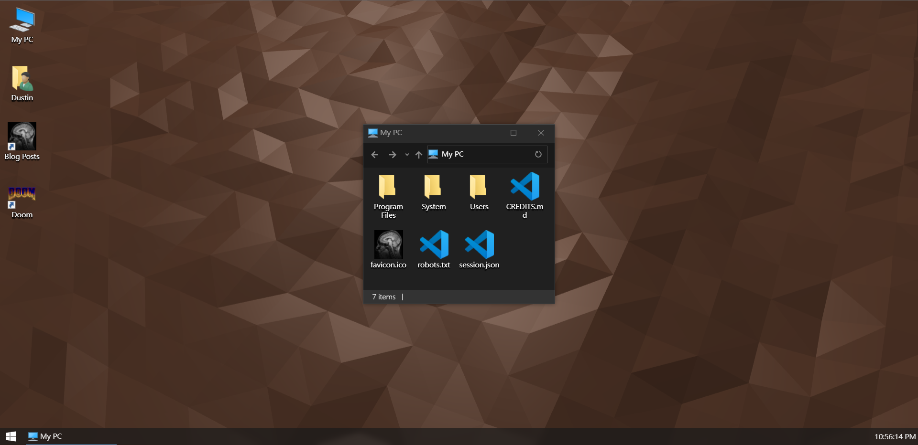The image size is (918, 445).
Task: Go forward in file explorer
Action: [x=393, y=155]
